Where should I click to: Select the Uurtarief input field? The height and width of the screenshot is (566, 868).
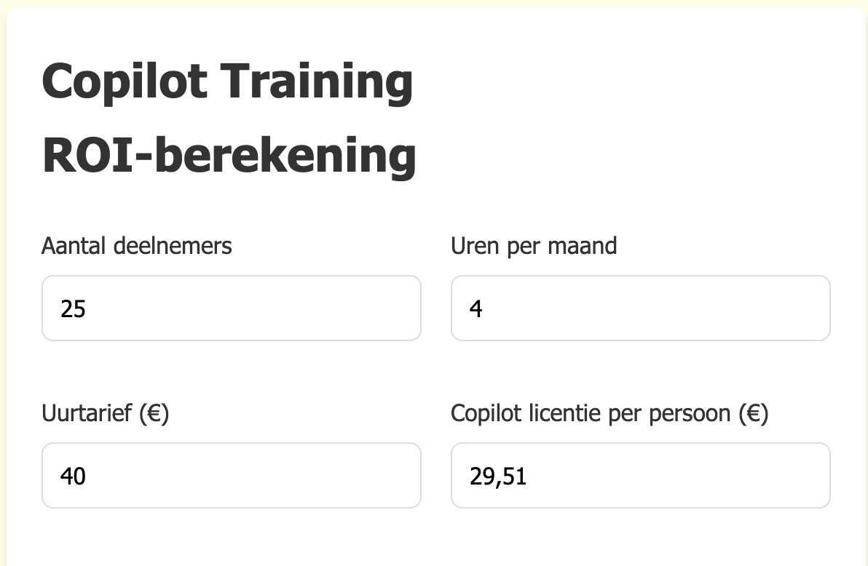231,475
